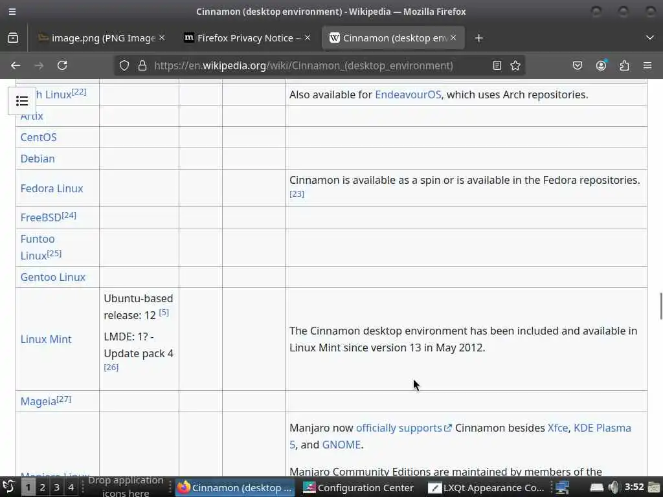This screenshot has width=663, height=497.
Task: Open the Firefox window menu icon
Action: tap(12, 12)
